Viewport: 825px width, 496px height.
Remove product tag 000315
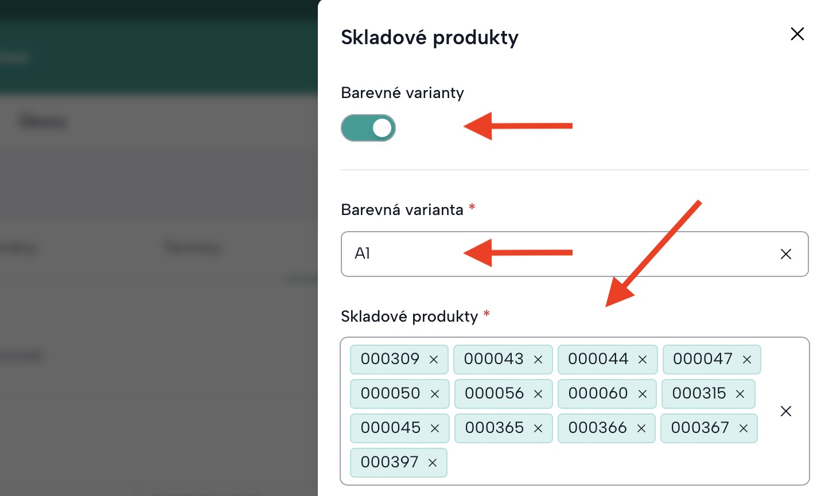pos(740,394)
